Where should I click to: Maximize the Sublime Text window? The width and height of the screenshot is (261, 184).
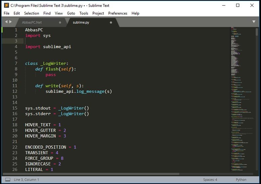click(x=238, y=5)
